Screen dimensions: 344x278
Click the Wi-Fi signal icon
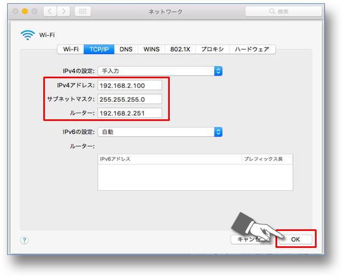27,35
